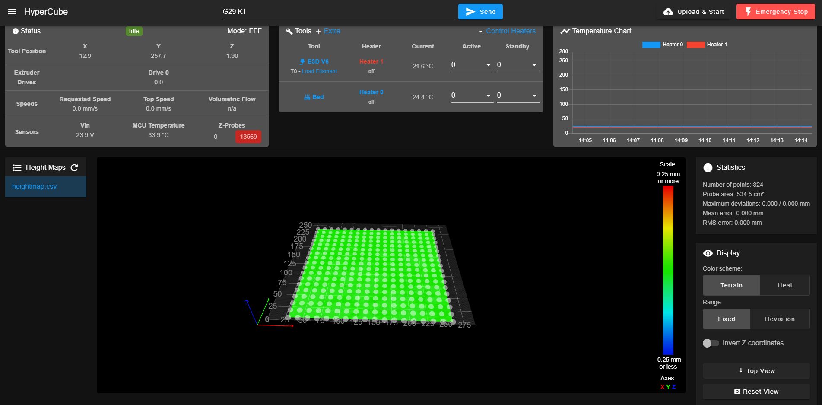Viewport: 822px width, 405px height.
Task: Click the Bed heater icon
Action: [307, 97]
